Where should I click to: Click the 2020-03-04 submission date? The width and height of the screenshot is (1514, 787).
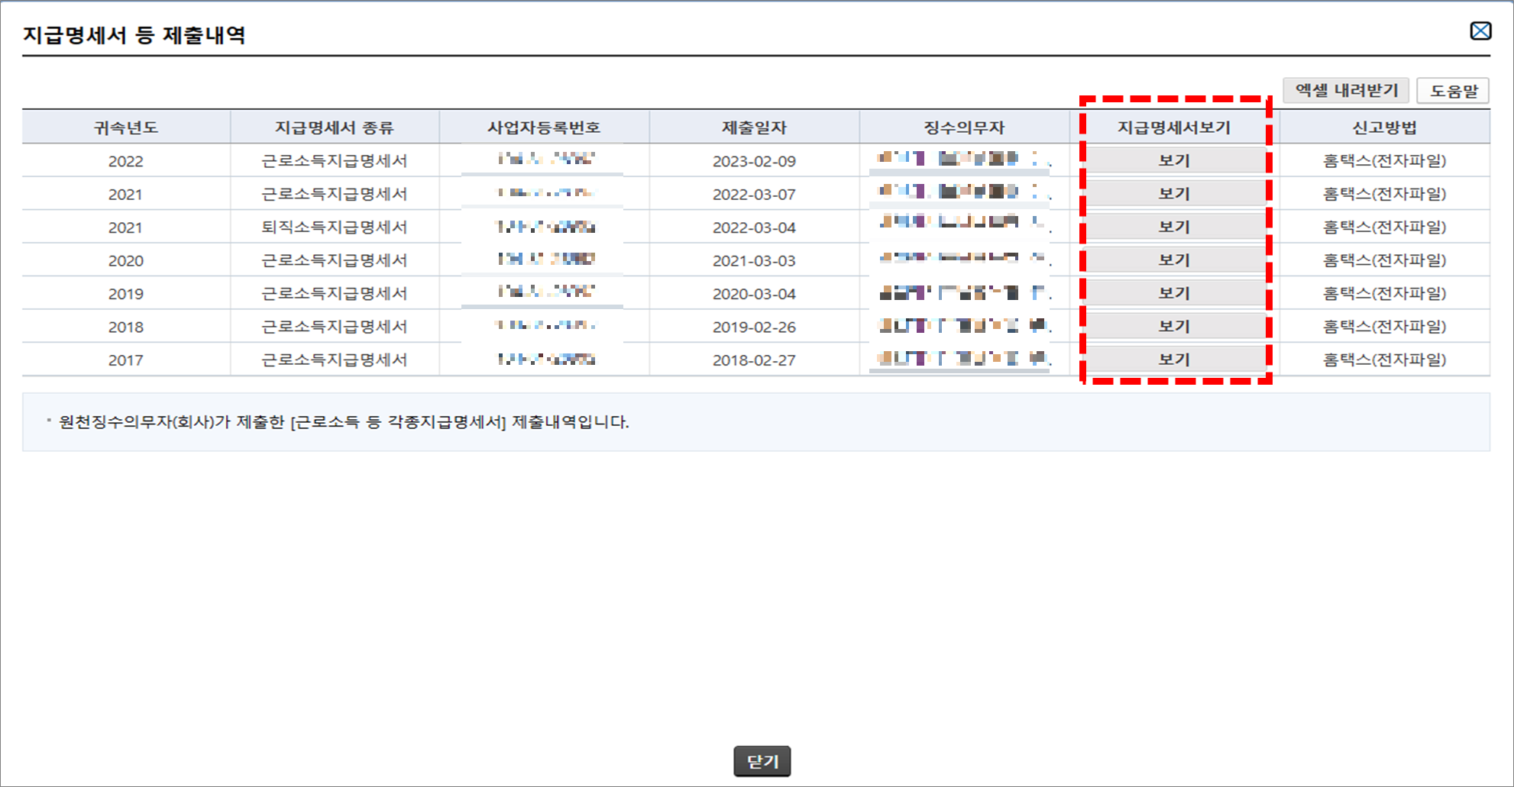click(x=754, y=294)
